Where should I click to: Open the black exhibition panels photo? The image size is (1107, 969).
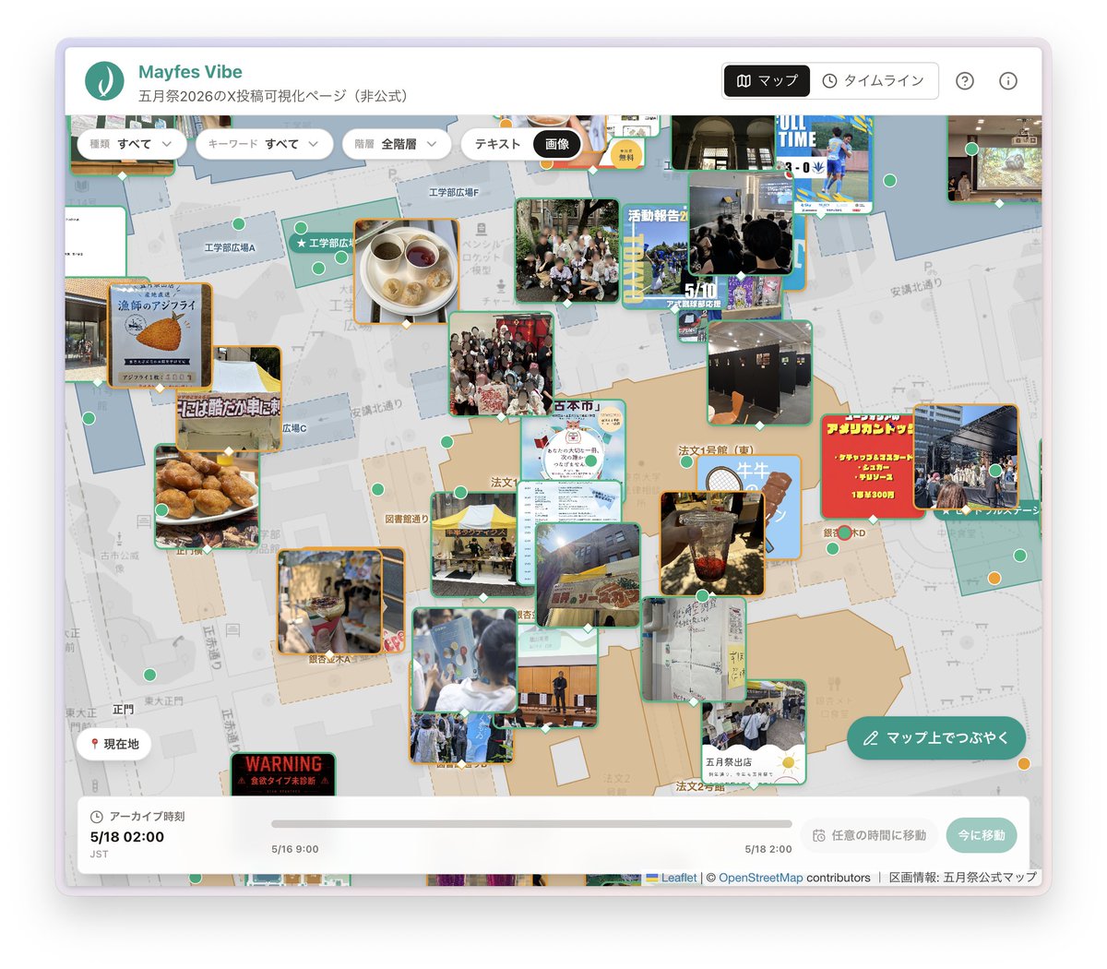click(759, 373)
